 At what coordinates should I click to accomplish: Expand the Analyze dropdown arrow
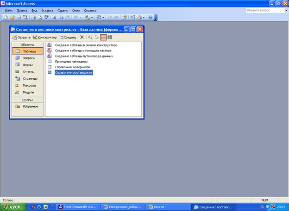[x=103, y=17]
